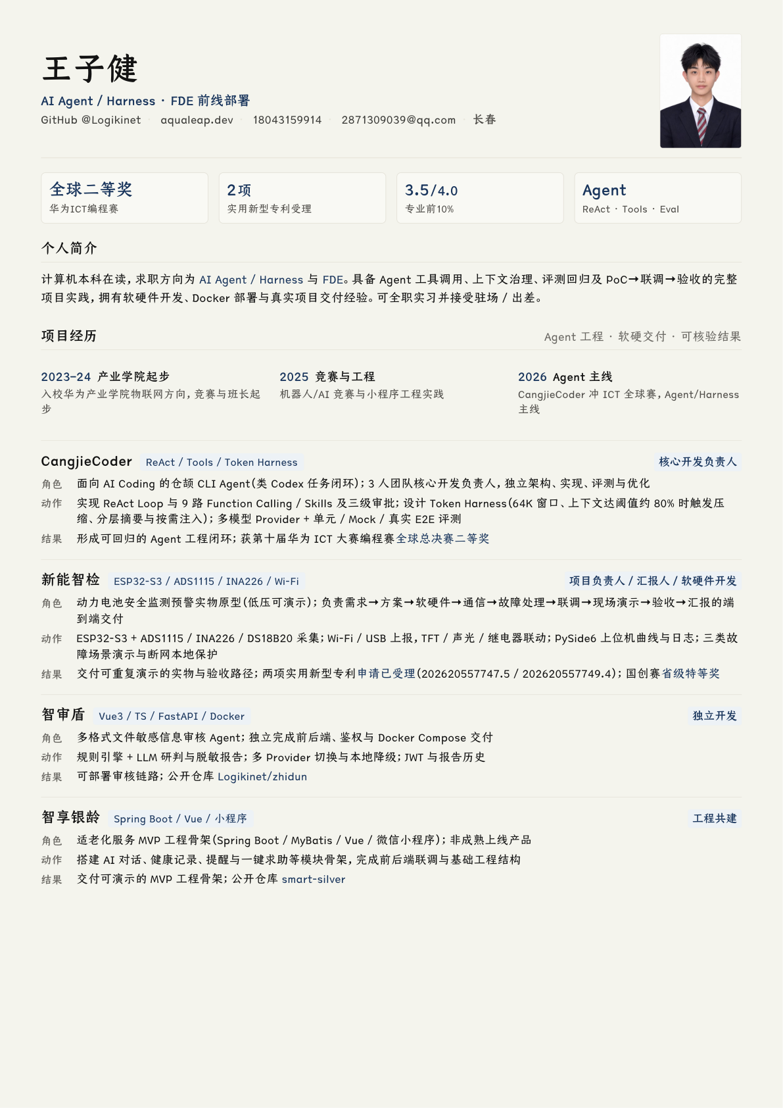Open the Logikinet/zhidun repository link

[262, 776]
